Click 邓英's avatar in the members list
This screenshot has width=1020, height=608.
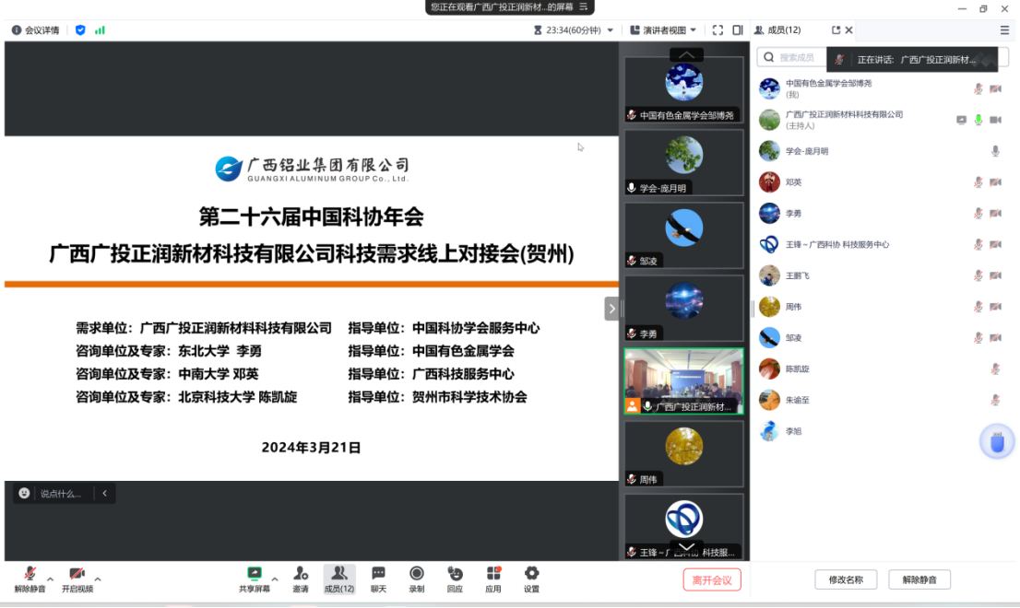click(x=769, y=181)
